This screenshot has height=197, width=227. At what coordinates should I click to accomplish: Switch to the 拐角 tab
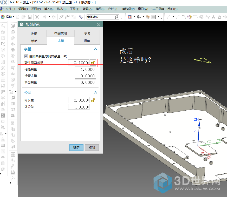click(87, 41)
